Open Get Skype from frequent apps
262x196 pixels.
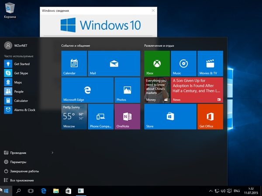[28, 73]
